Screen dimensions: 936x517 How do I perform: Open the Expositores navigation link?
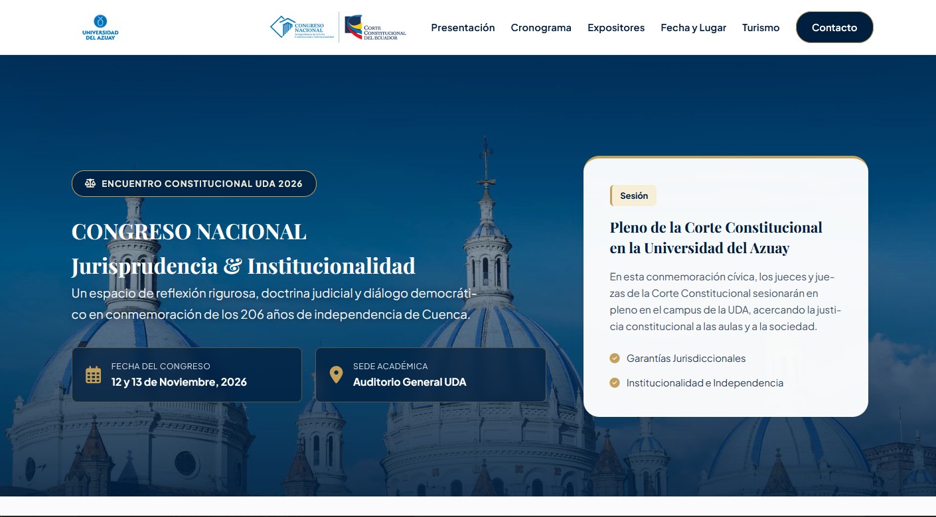616,28
